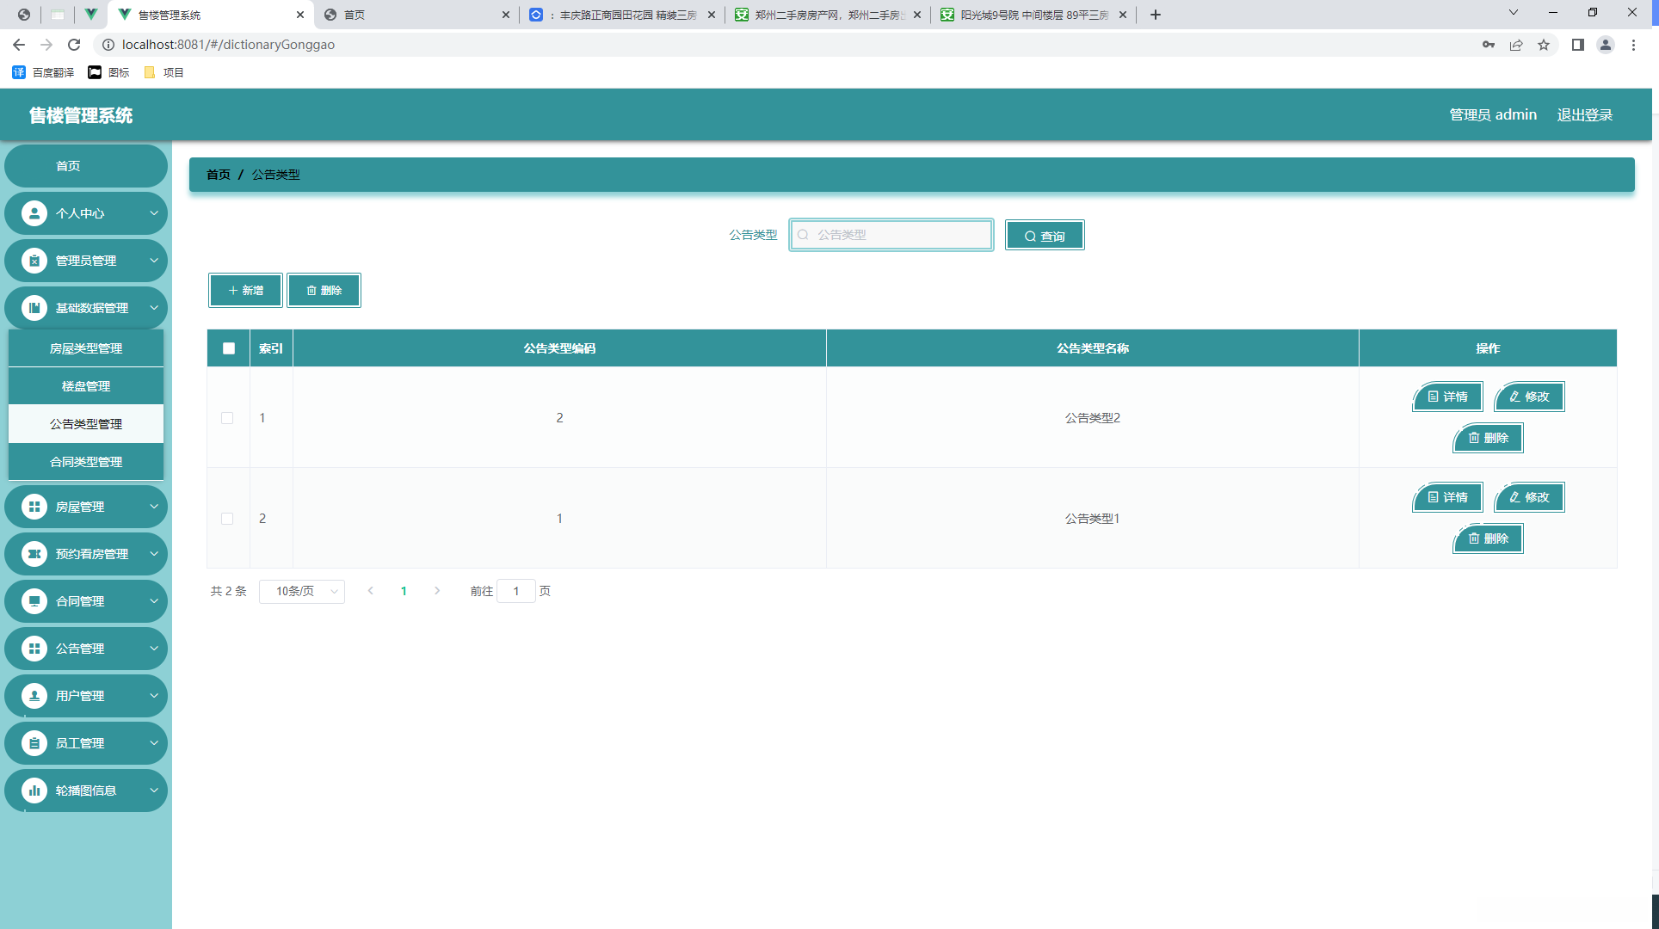Click the 预约看房管理 ticket icon
This screenshot has height=929, width=1659.
click(34, 554)
